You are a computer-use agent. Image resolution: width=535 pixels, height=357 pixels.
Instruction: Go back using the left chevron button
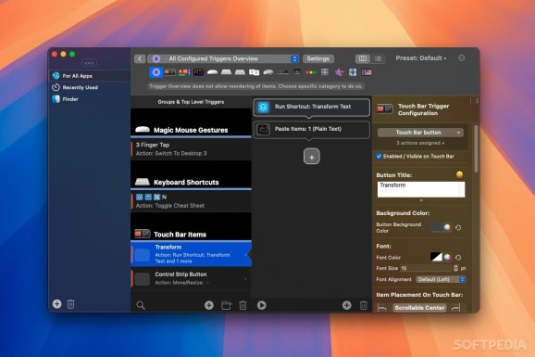coord(140,58)
